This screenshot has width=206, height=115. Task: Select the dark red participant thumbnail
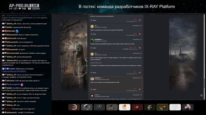point(137,107)
